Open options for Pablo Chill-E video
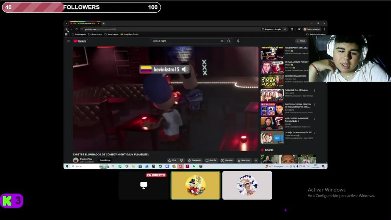The width and height of the screenshot is (391, 220). (x=315, y=90)
